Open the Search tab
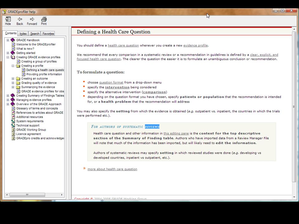This screenshot has height=224, width=299. click(35, 34)
